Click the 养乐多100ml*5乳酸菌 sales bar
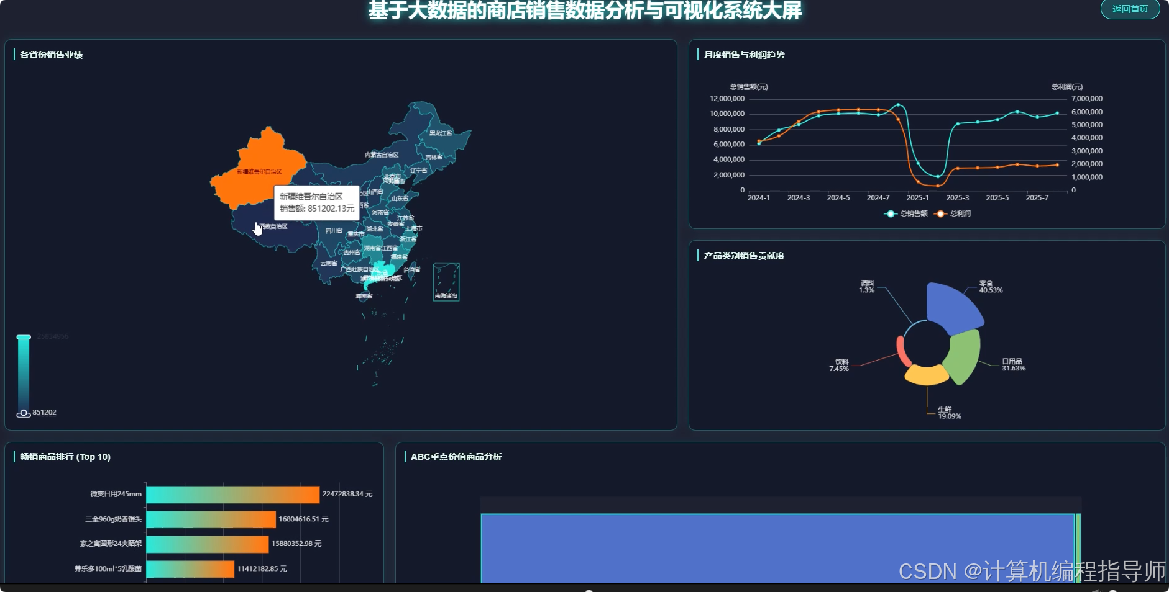 point(190,569)
